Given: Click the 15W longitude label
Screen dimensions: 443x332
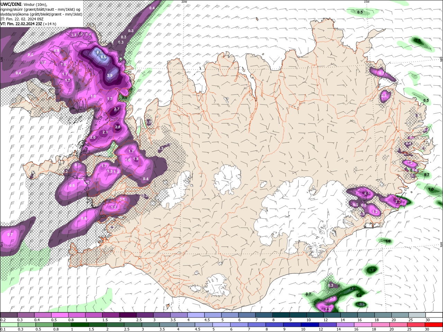Looking at the screenshot, I should [x=367, y=2].
